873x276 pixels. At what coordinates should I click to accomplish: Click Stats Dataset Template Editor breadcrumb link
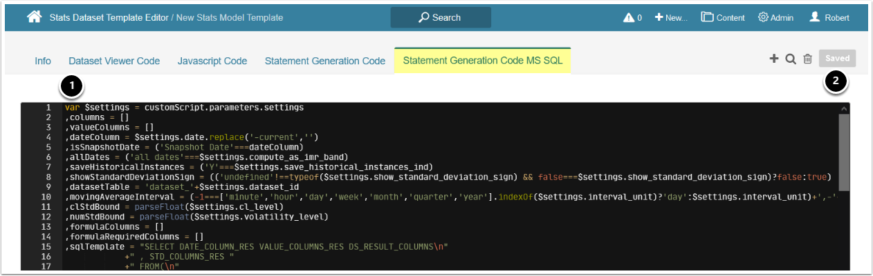109,17
